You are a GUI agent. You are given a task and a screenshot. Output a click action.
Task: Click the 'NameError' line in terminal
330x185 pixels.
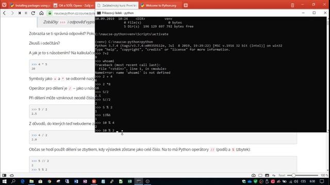pos(133,73)
